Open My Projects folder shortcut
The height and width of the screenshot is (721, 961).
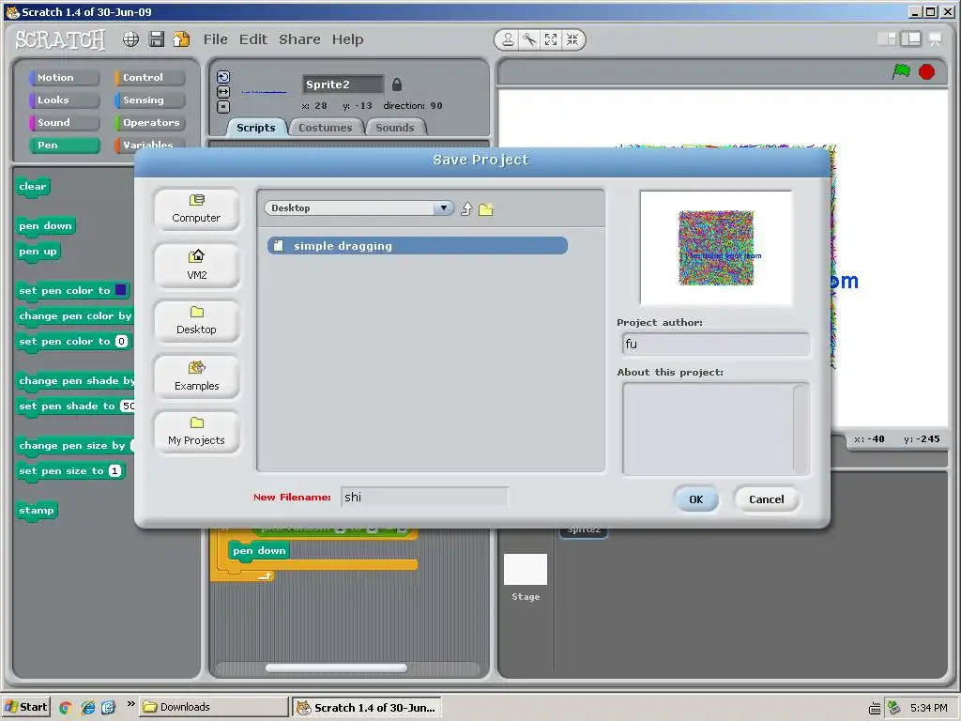click(196, 432)
